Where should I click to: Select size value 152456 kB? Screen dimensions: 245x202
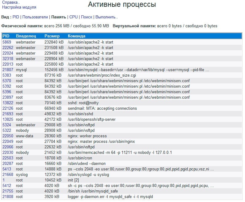(54, 70)
